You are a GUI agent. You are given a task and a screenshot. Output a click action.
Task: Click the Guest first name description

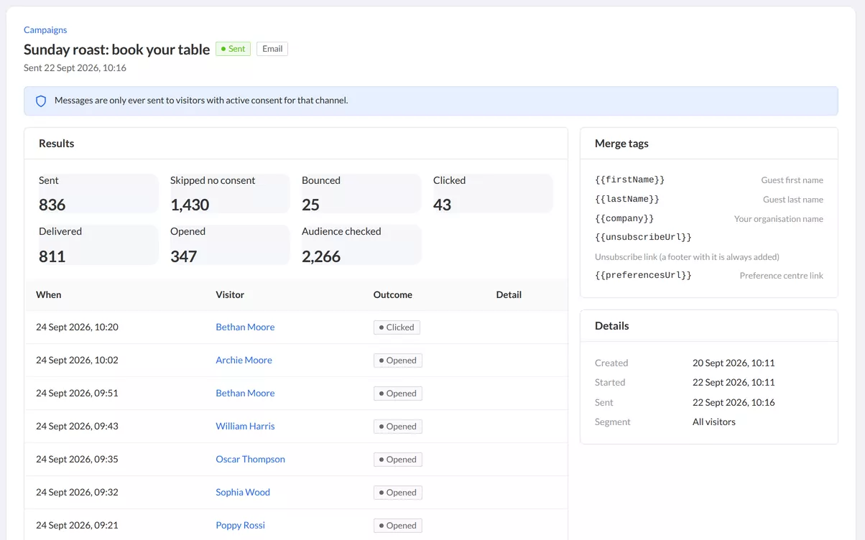click(x=792, y=180)
